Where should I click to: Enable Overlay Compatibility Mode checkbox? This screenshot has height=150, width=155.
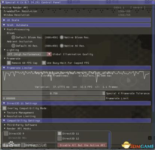coord(4,108)
